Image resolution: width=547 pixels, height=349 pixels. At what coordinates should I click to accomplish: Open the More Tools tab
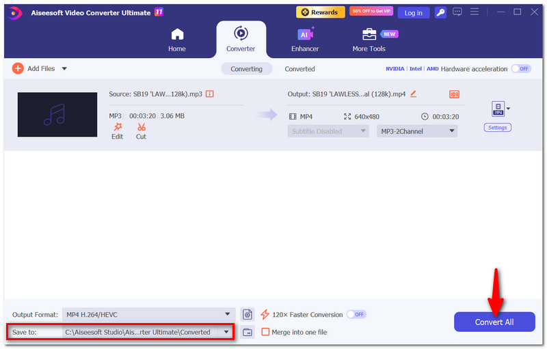[369, 40]
